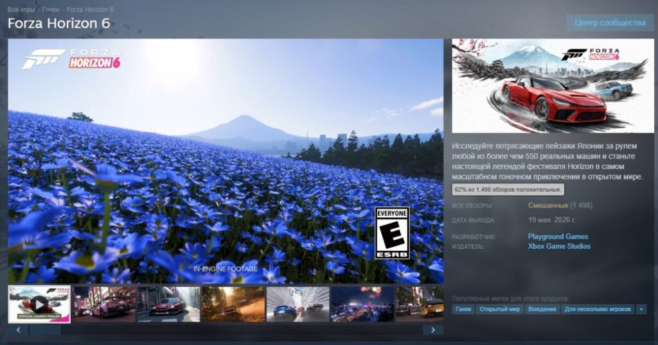This screenshot has height=345, width=658.
Task: Click the 'ДАТА ВЫХОДА:' label
Action: click(x=474, y=220)
